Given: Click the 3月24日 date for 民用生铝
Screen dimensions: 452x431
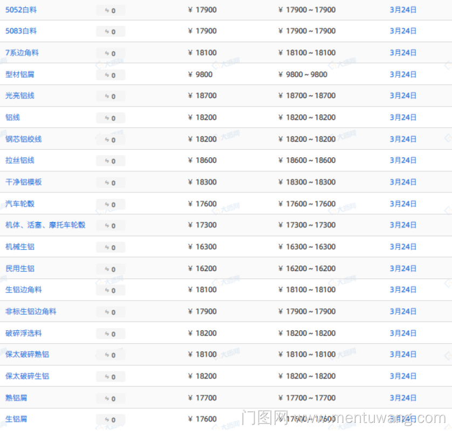Looking at the screenshot, I should tap(403, 268).
